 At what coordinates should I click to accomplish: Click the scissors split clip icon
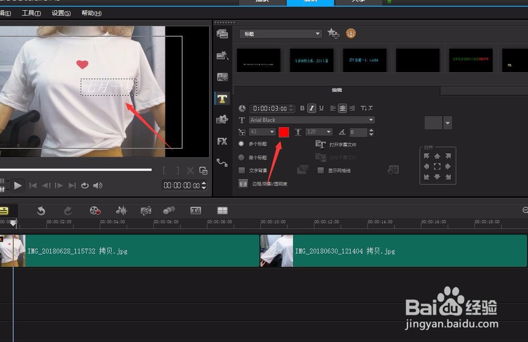(x=190, y=171)
